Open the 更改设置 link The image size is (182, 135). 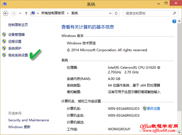[x=153, y=109]
